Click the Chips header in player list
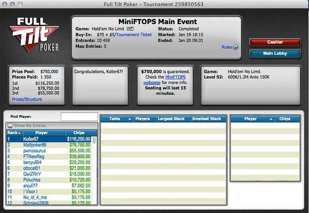Viewport: 309px width, 213px height. click(x=78, y=132)
